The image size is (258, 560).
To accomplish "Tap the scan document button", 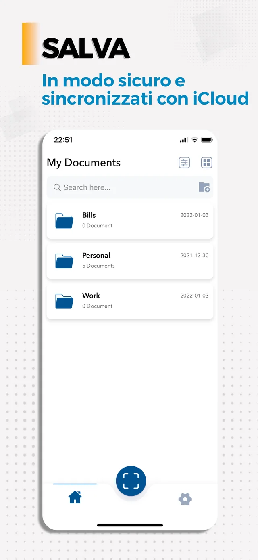I will click(131, 481).
